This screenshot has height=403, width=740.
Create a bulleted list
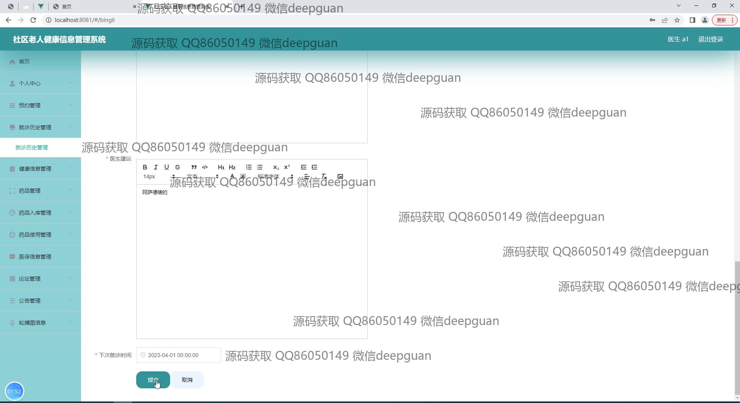260,167
